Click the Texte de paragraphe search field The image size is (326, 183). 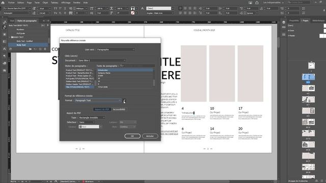tap(137, 66)
